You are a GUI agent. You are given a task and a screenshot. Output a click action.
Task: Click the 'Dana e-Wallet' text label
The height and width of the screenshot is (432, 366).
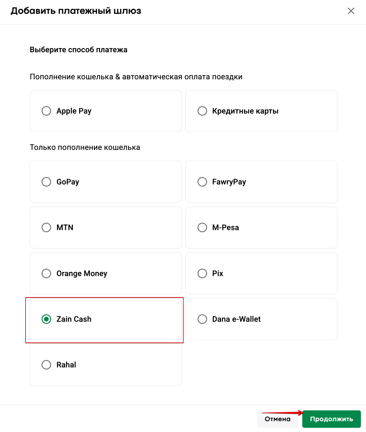[x=236, y=319]
